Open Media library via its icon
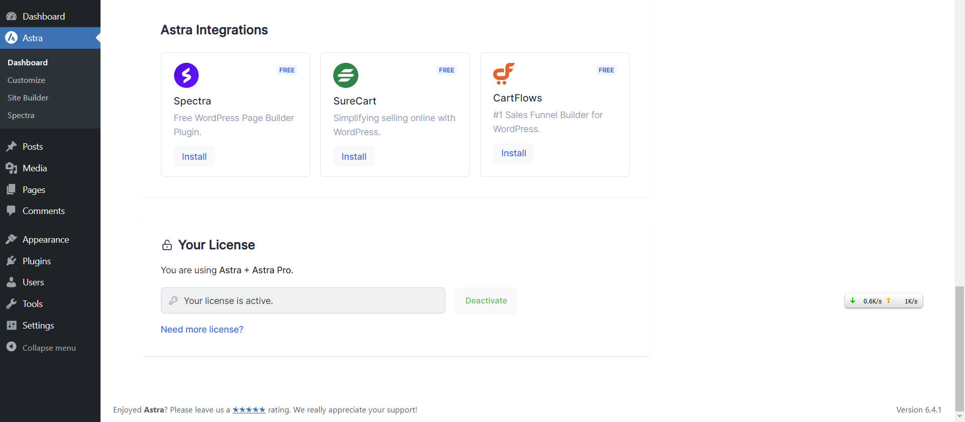Screen dimensions: 965x422 point(11,168)
